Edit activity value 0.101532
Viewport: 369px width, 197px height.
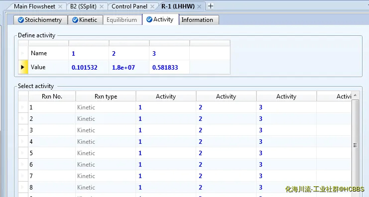89,67
